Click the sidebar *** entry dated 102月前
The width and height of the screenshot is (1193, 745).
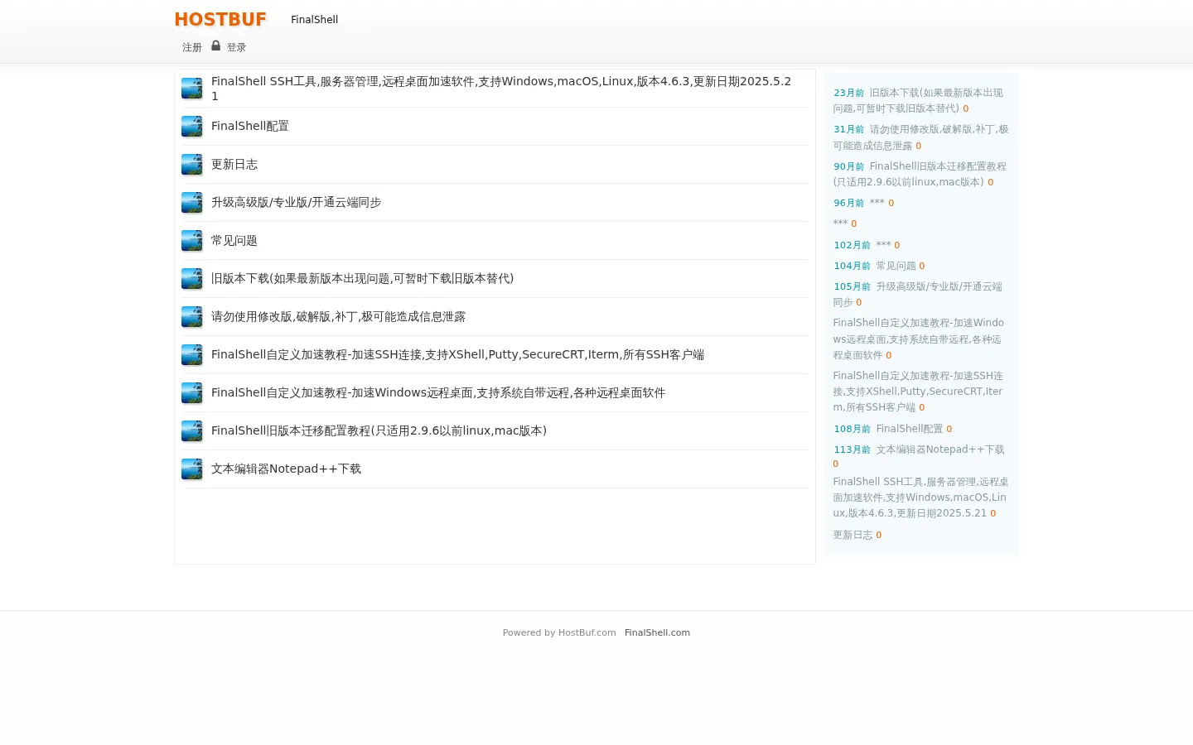click(x=883, y=245)
